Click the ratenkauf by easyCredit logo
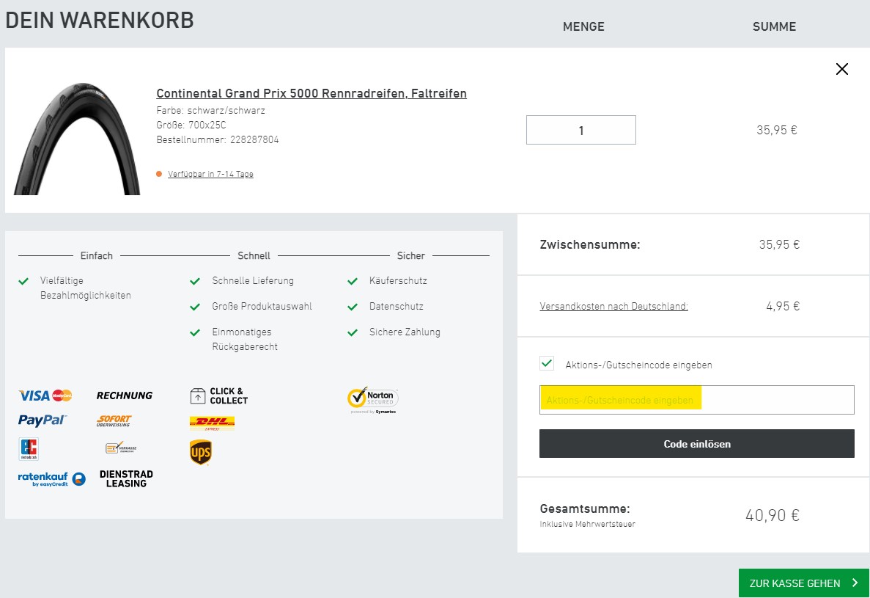The height and width of the screenshot is (598, 870). pos(51,478)
